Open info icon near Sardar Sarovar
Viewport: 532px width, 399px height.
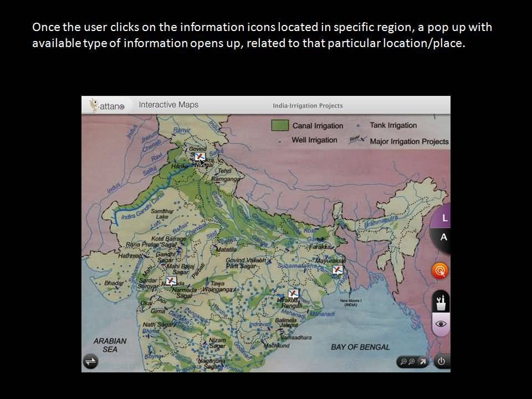pos(171,281)
